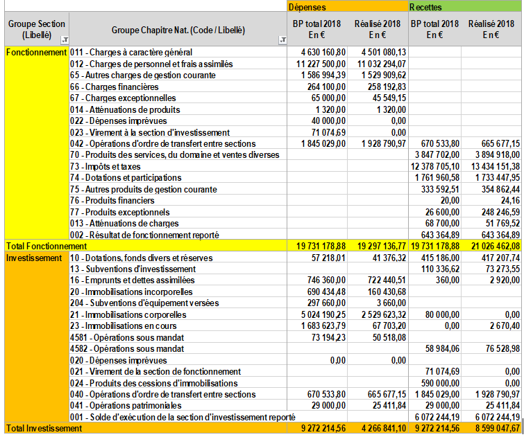
Task: Select cell value 2 529 623,32
Action: [x=384, y=314]
